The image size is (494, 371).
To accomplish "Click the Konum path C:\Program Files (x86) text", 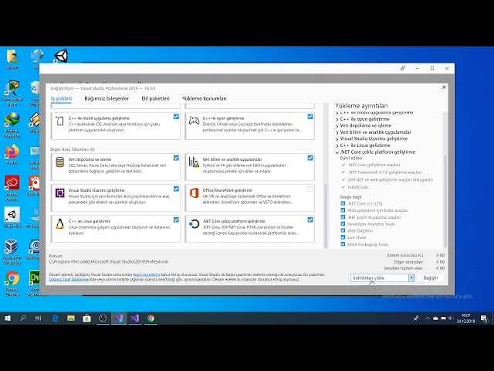I will [109, 261].
